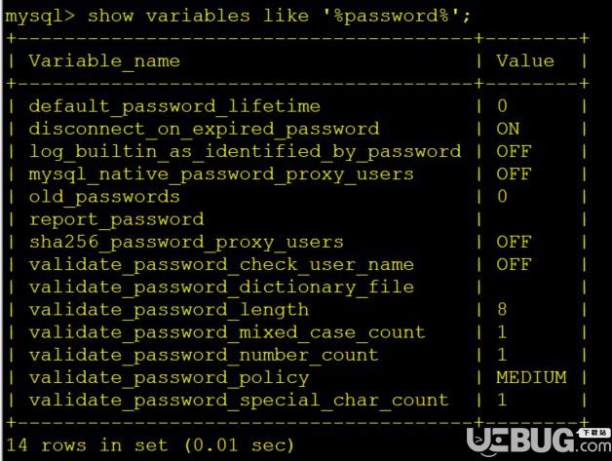The height and width of the screenshot is (461, 612).
Task: Select log_builtin_as_identified_by_password variable name
Action: [245, 152]
